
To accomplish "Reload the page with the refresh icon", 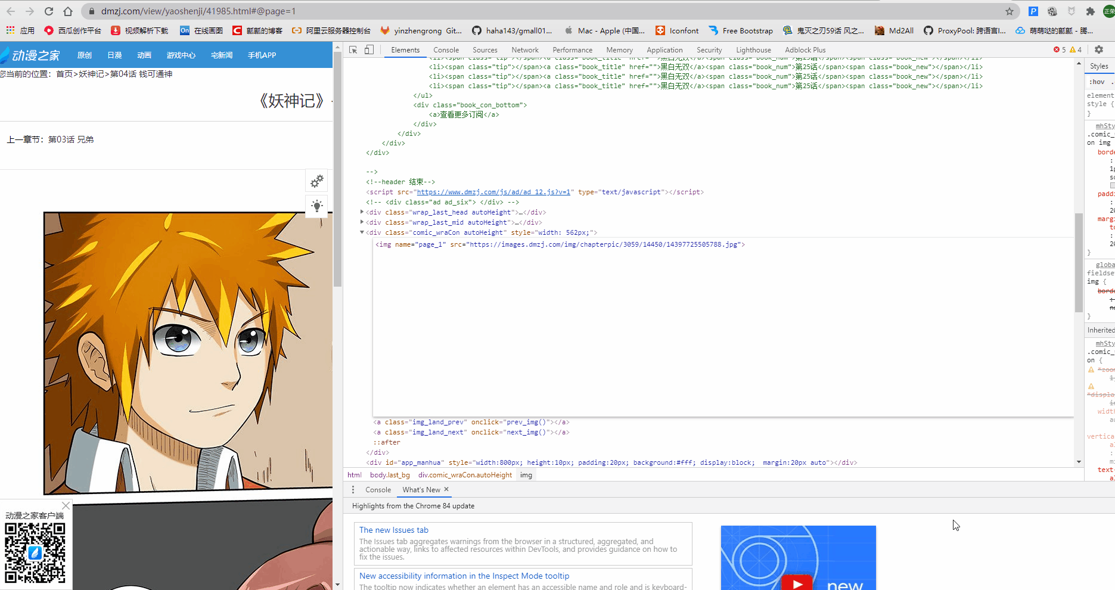I will pyautogui.click(x=49, y=11).
